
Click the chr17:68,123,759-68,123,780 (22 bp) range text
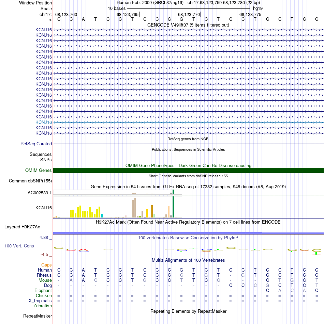(224, 3)
